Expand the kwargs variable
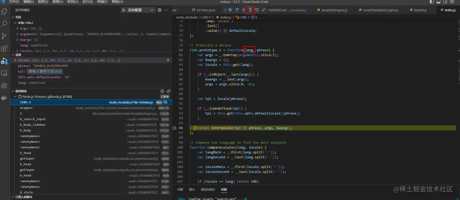Screen dimensions: 460x200 tap(17, 40)
